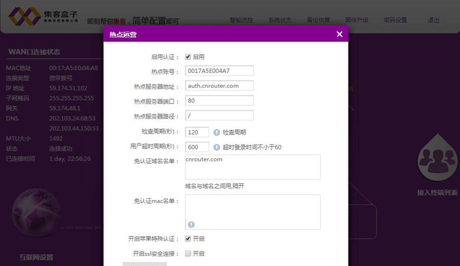Open the 接入终端列表 users icon

pyautogui.click(x=437, y=158)
